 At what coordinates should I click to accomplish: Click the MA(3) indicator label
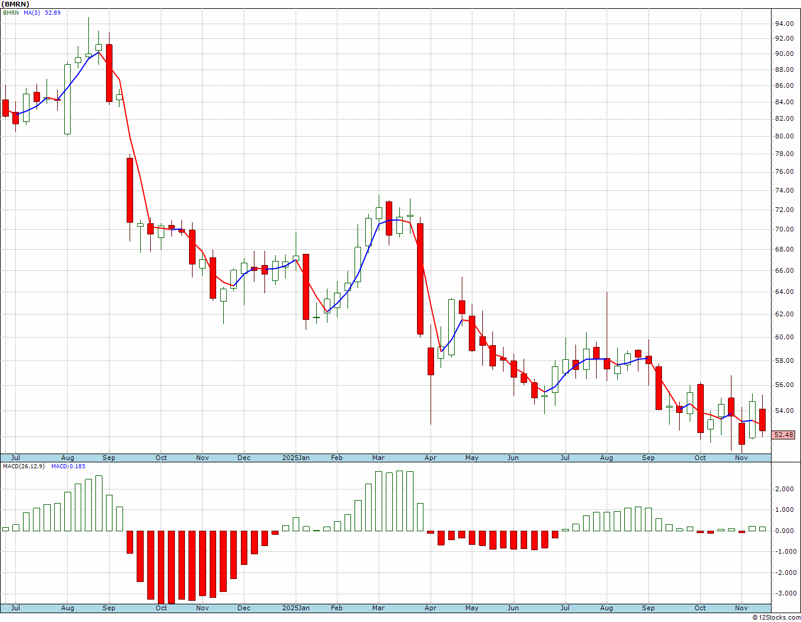point(32,12)
